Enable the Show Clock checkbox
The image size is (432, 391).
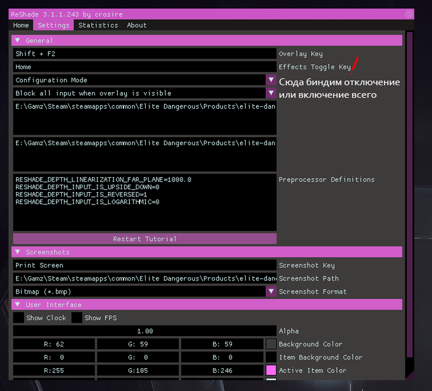tap(19, 317)
